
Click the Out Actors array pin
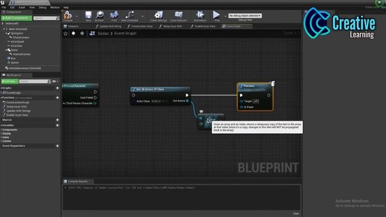click(x=188, y=101)
